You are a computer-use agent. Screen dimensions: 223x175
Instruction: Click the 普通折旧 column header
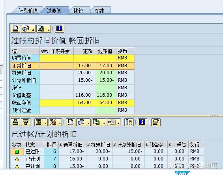coord(72,145)
